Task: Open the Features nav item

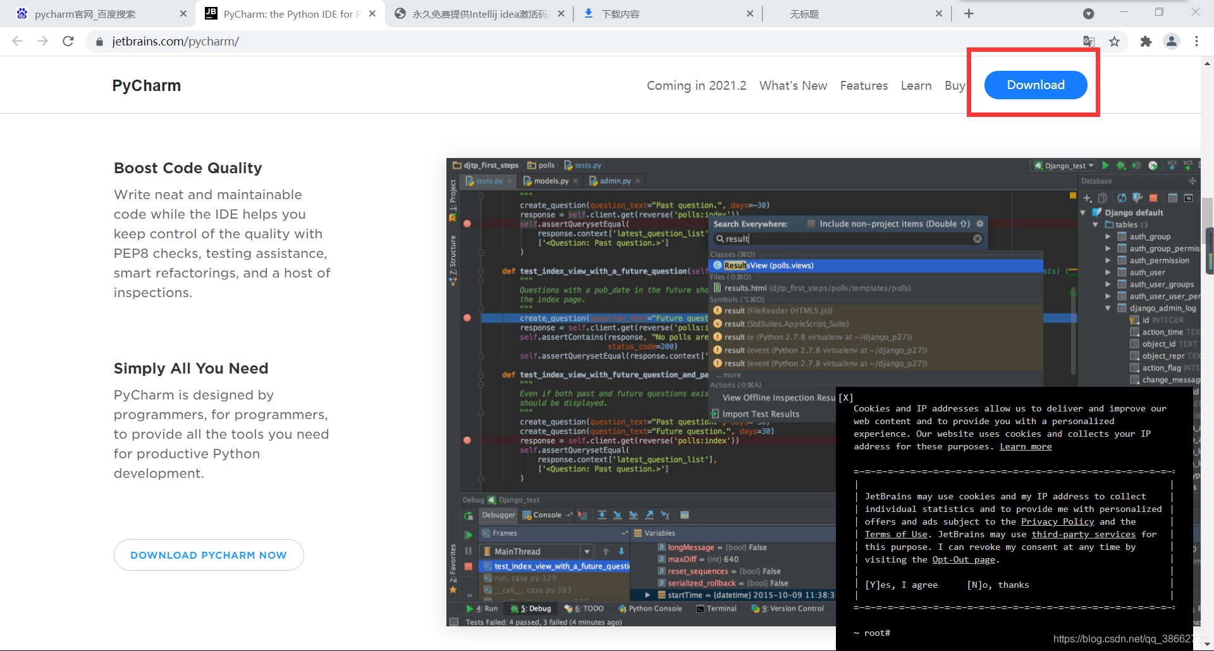Action: (x=864, y=85)
